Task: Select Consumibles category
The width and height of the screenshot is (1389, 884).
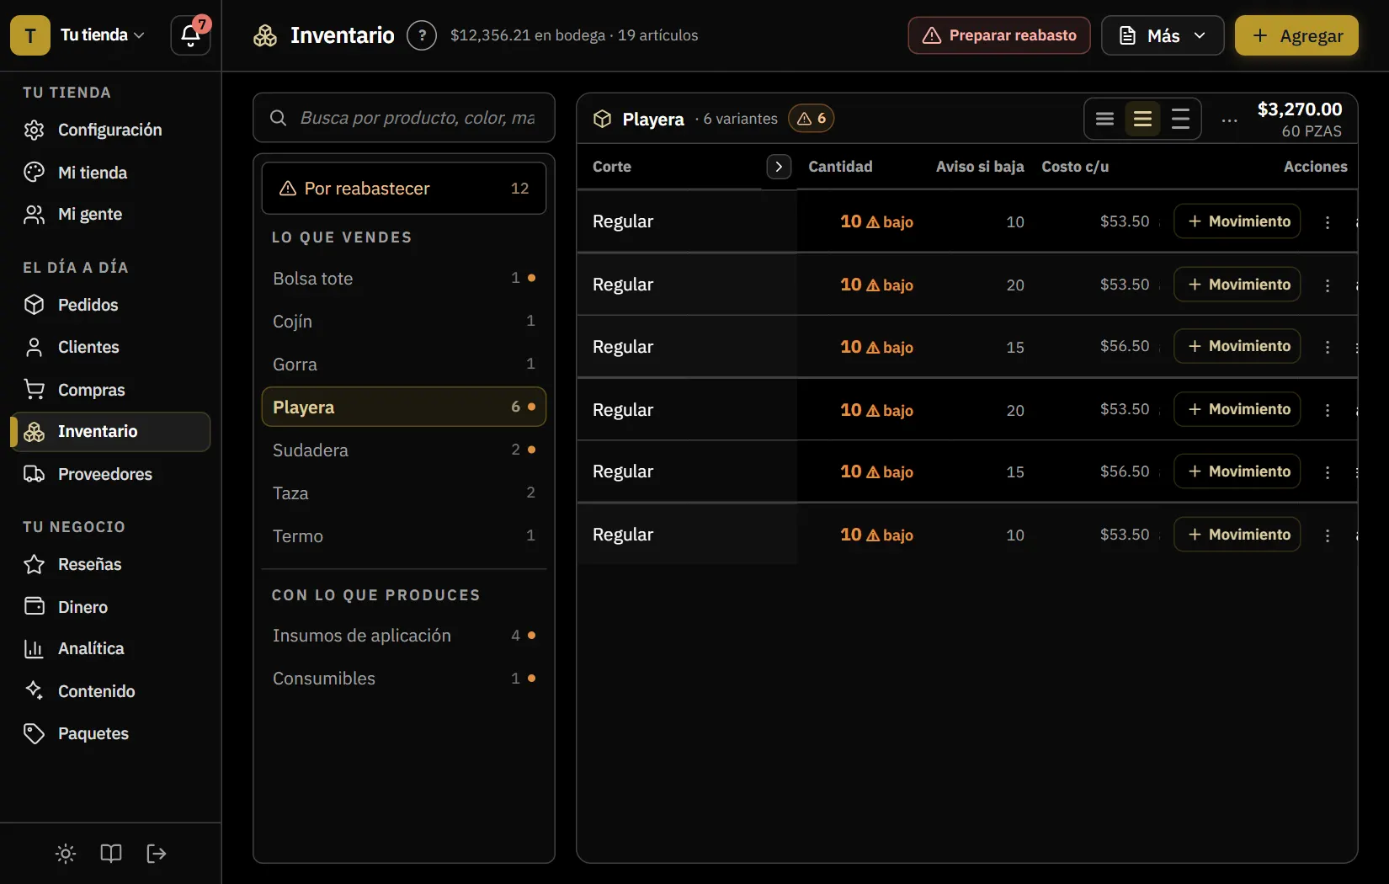Action: click(404, 679)
